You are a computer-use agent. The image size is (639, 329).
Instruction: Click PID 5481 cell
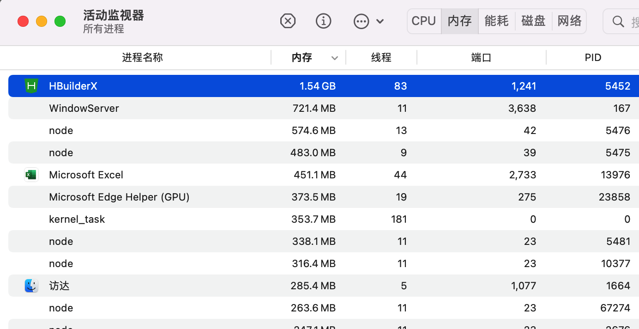(x=618, y=241)
